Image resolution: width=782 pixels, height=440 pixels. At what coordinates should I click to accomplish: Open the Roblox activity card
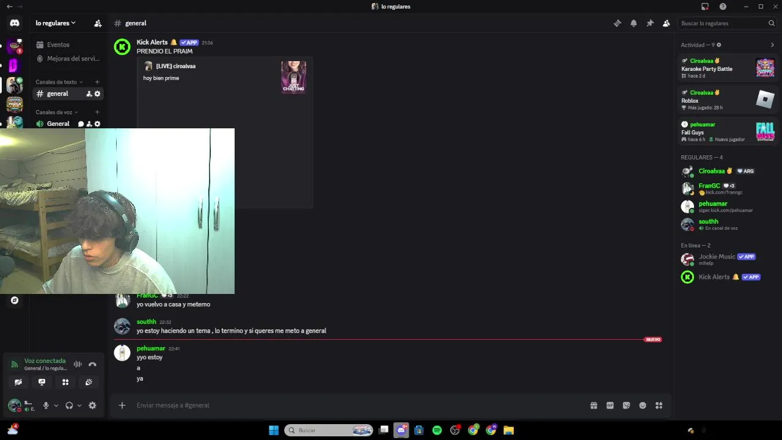728,100
